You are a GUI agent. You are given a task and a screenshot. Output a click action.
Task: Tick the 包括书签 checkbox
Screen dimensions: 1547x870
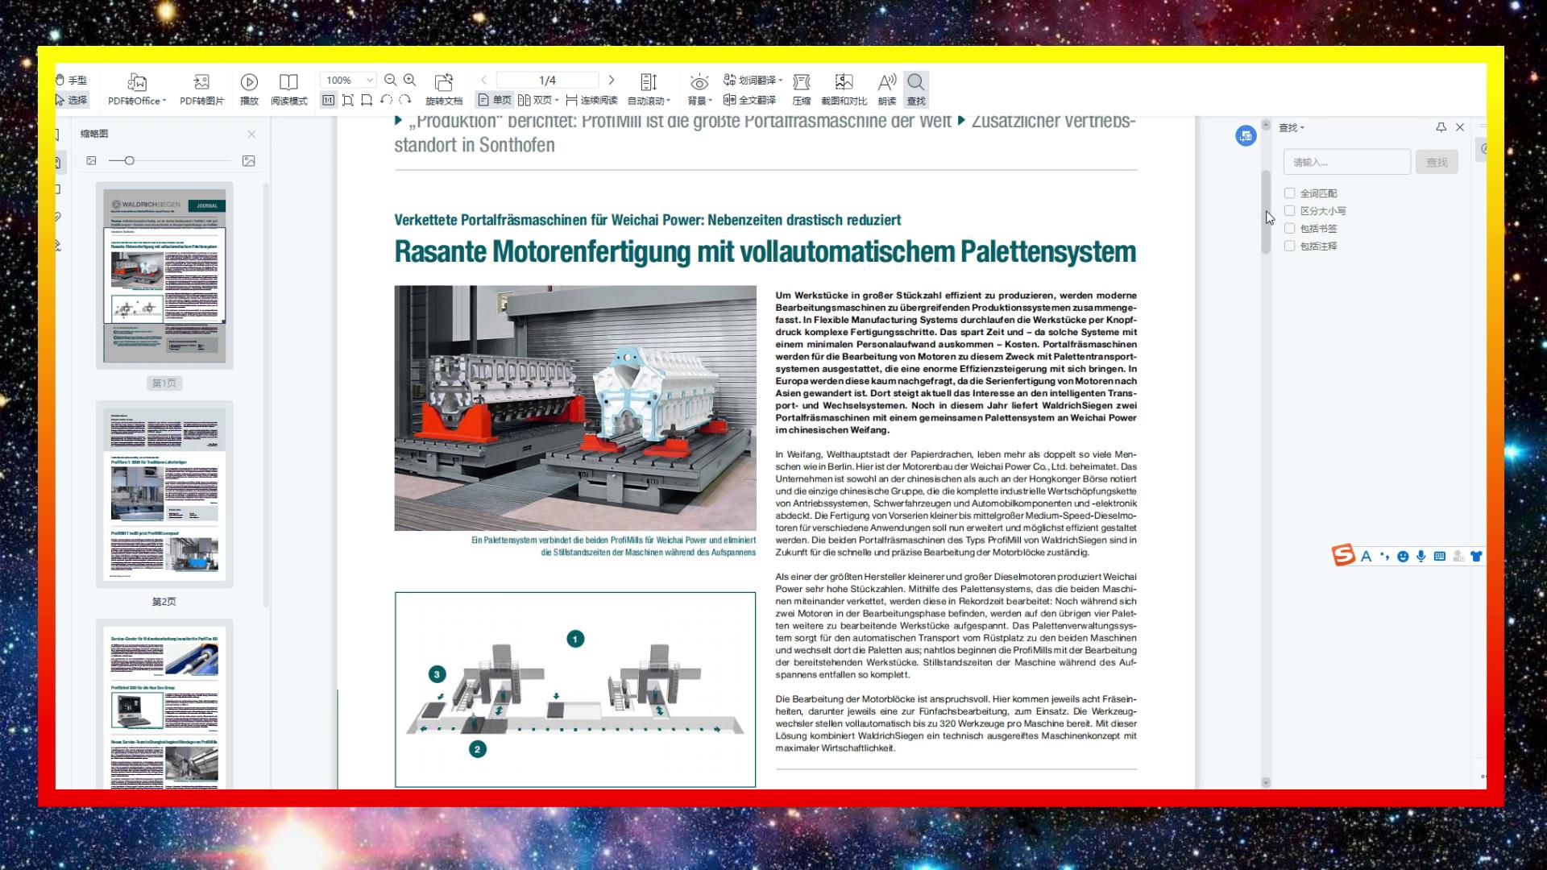pyautogui.click(x=1289, y=229)
